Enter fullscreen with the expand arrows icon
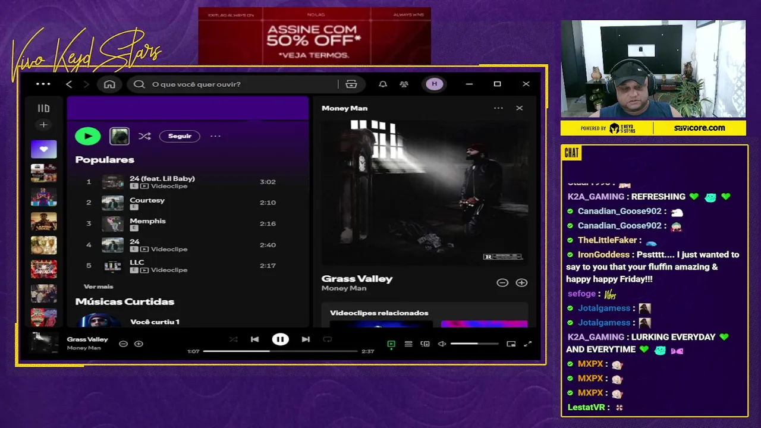 [x=527, y=344]
